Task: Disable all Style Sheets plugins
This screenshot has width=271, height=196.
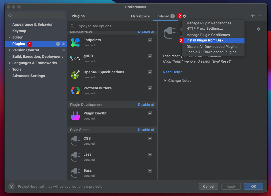Action: point(146,130)
